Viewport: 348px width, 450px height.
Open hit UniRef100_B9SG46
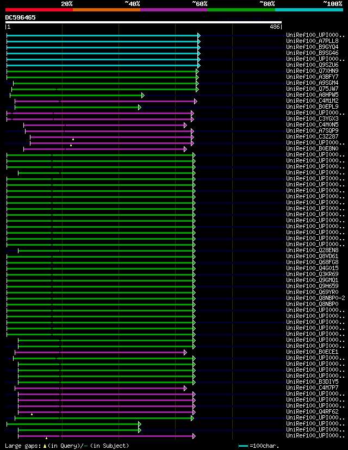click(312, 53)
